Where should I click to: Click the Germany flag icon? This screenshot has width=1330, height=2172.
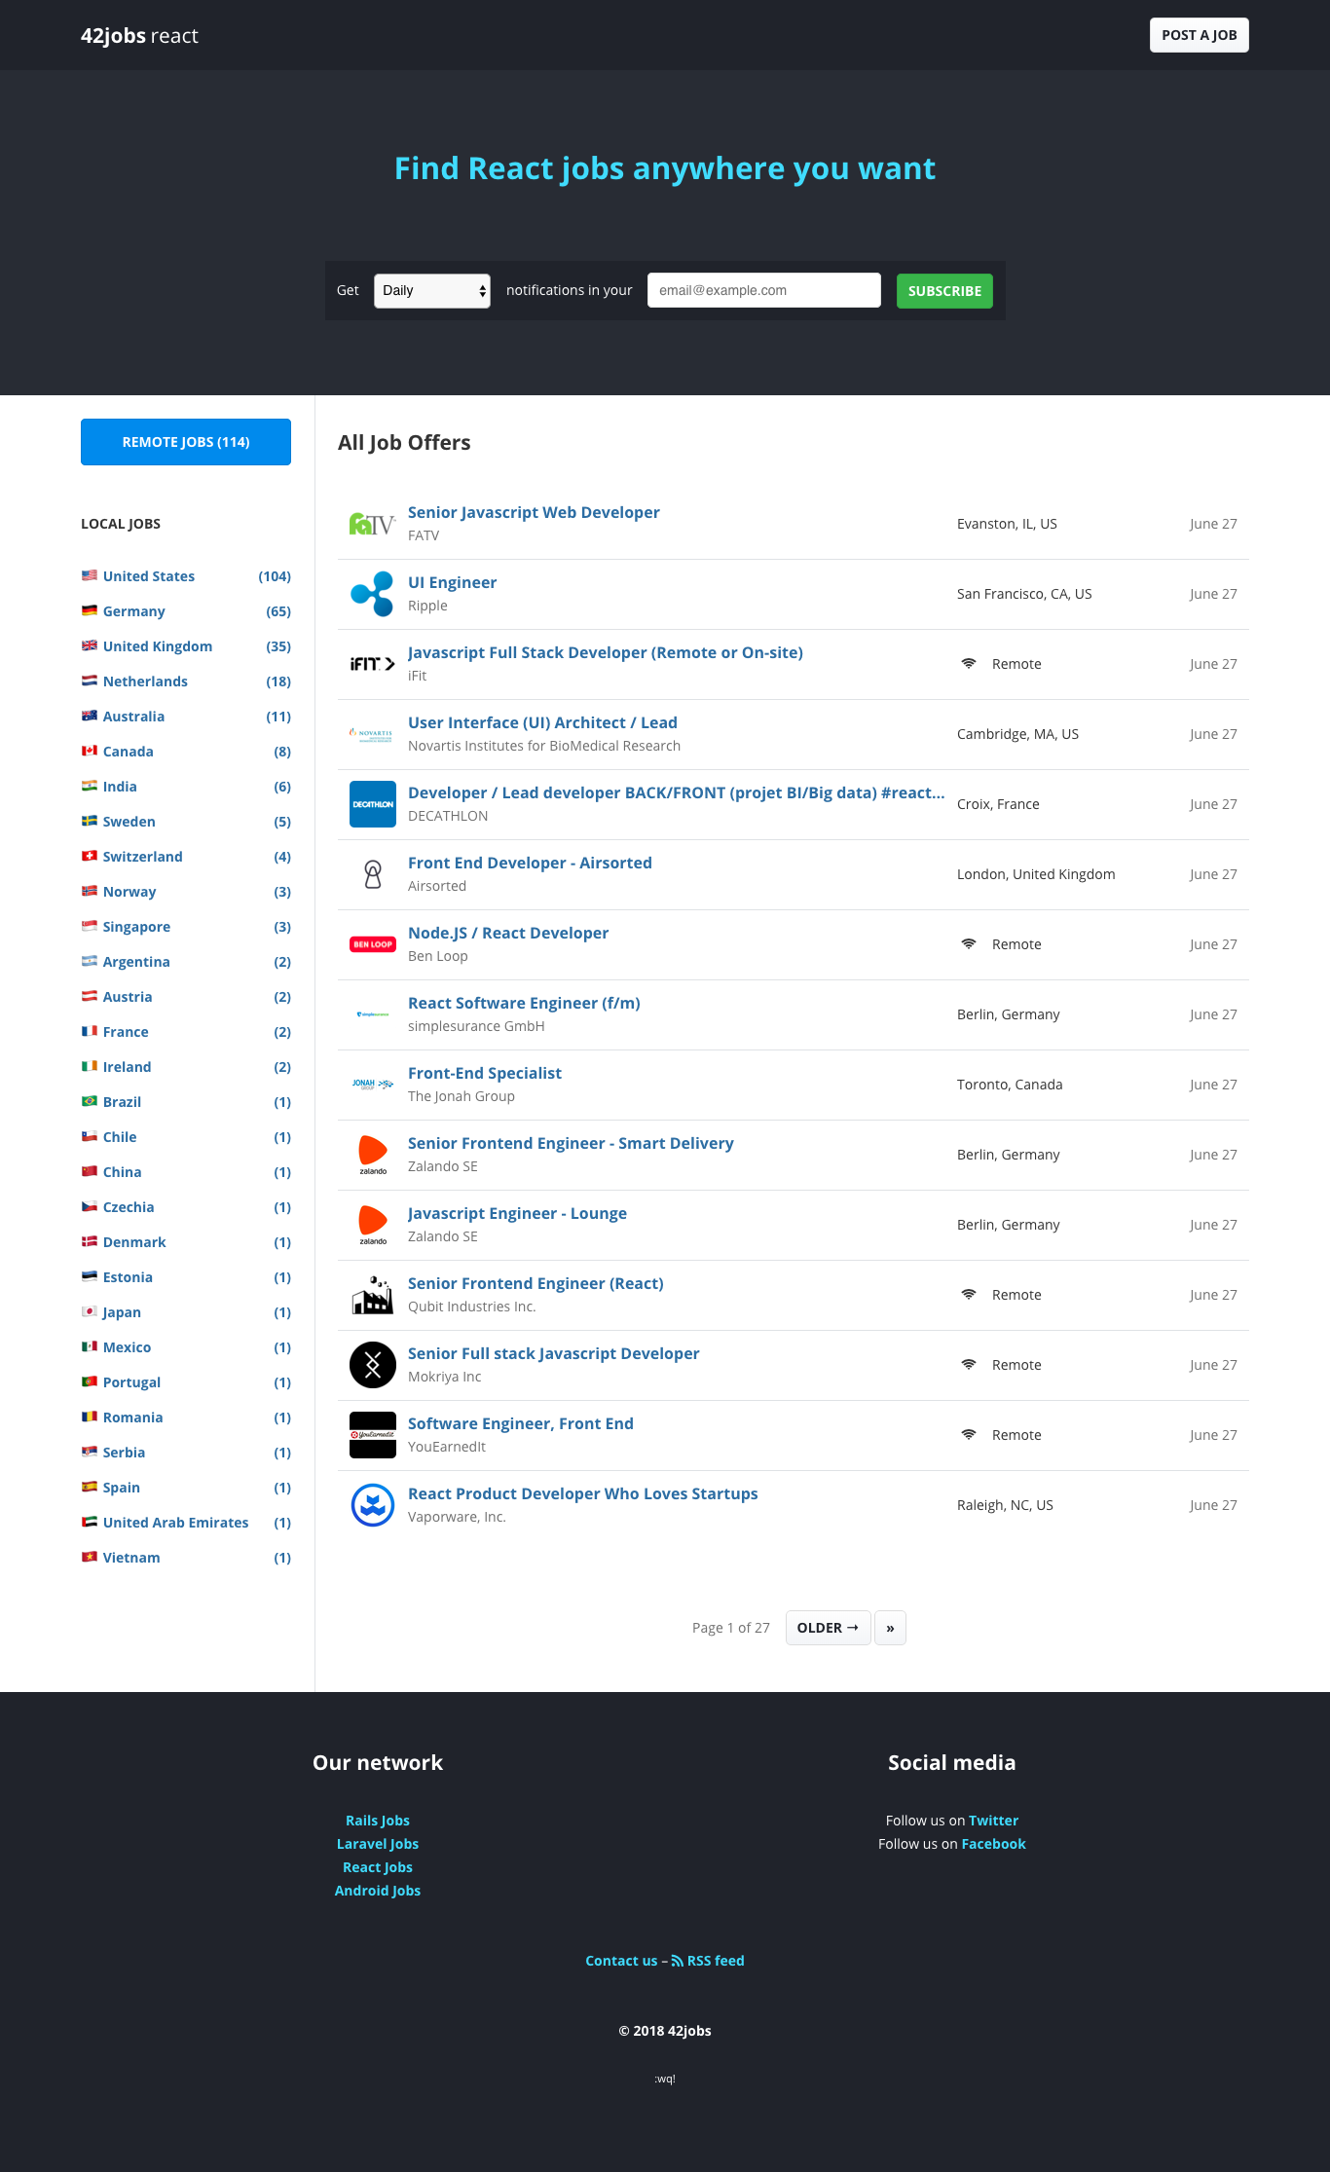click(90, 610)
